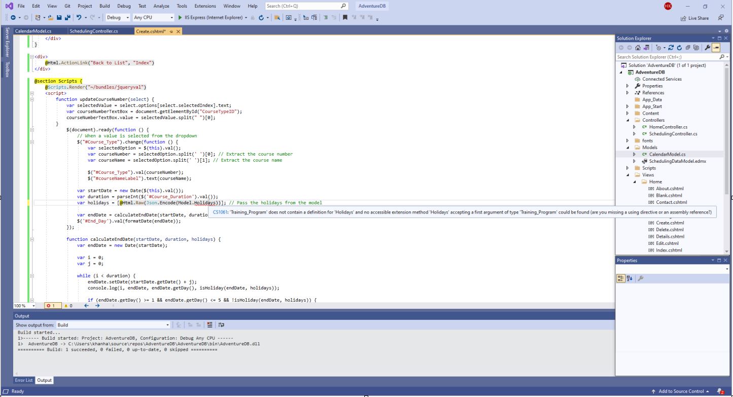
Task: Click the pin icon on the Create.cshtml tab
Action: pyautogui.click(x=171, y=31)
